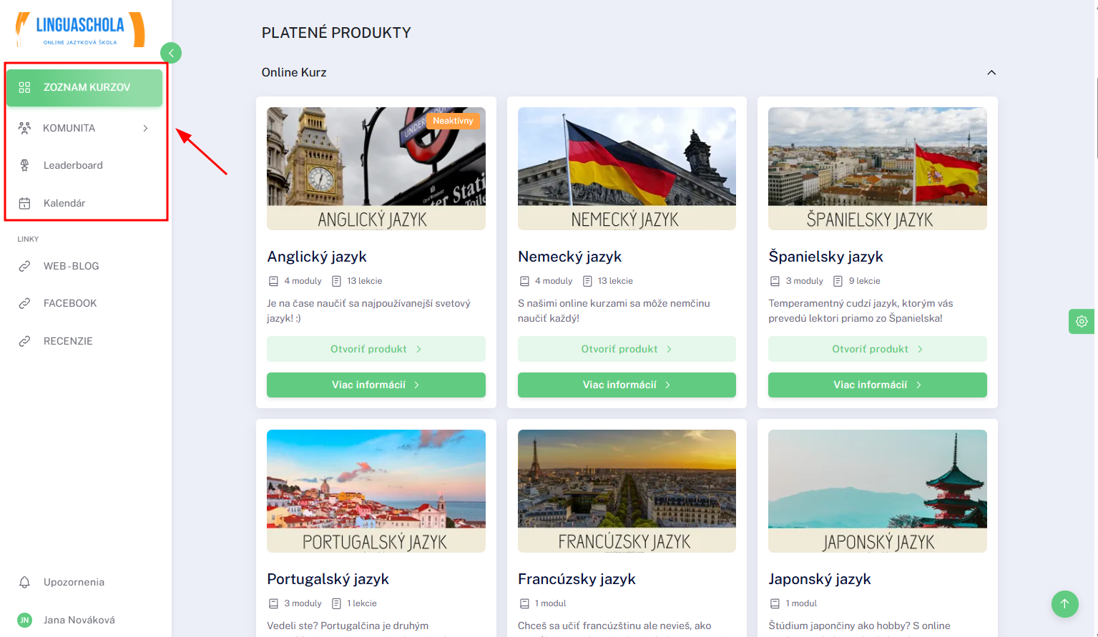Click the LinguaSchola logo
The image size is (1098, 637).
point(80,29)
